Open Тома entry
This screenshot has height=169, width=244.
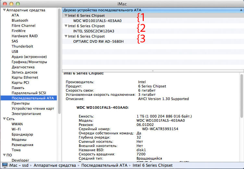tap(16, 150)
